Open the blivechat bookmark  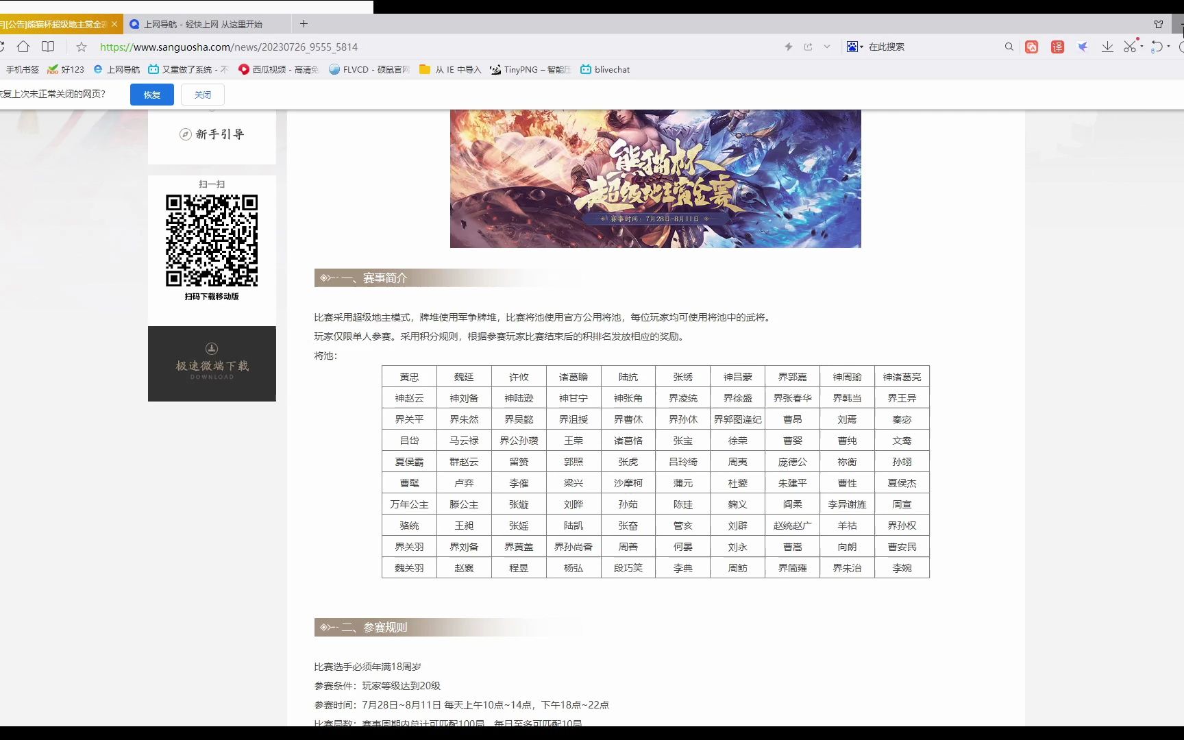(x=605, y=69)
